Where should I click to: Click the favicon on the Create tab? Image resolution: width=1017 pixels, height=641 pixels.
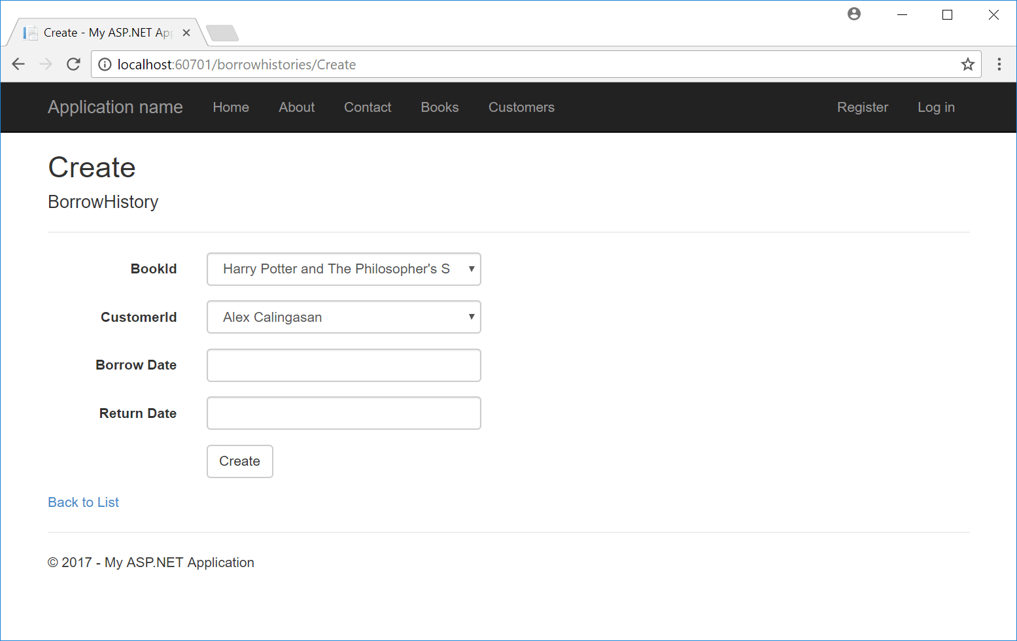(31, 31)
